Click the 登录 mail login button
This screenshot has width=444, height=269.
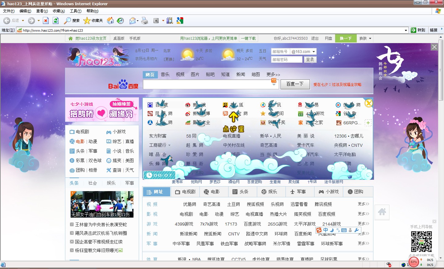tap(310, 60)
